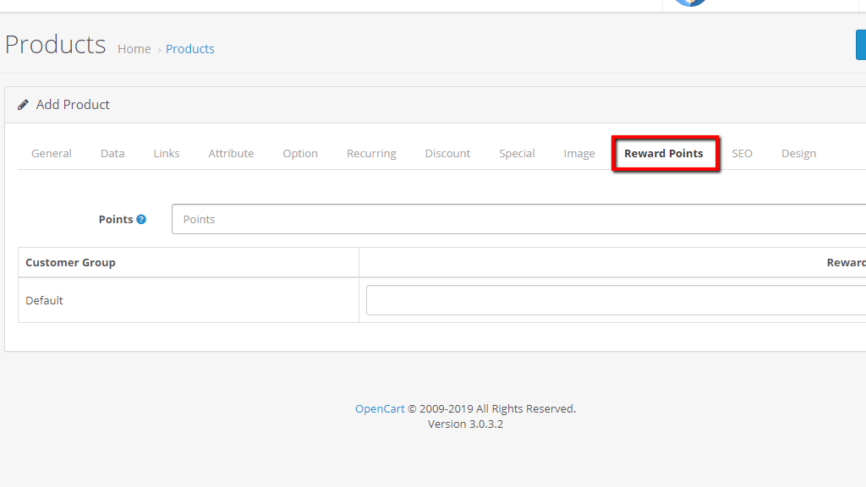Go to the Attribute tab
866x487 pixels.
pyautogui.click(x=231, y=154)
